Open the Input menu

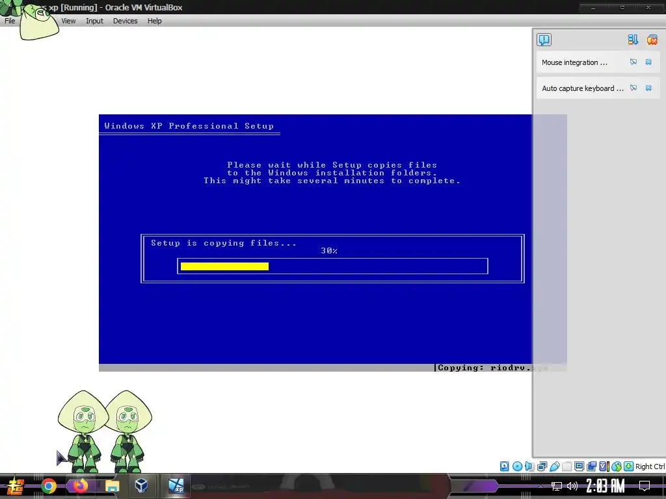(94, 21)
